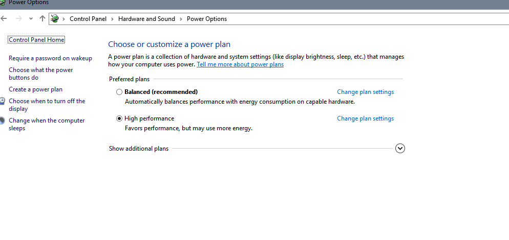This screenshot has height=240, width=509.
Task: Click Favors performance description text
Action: pos(188,128)
